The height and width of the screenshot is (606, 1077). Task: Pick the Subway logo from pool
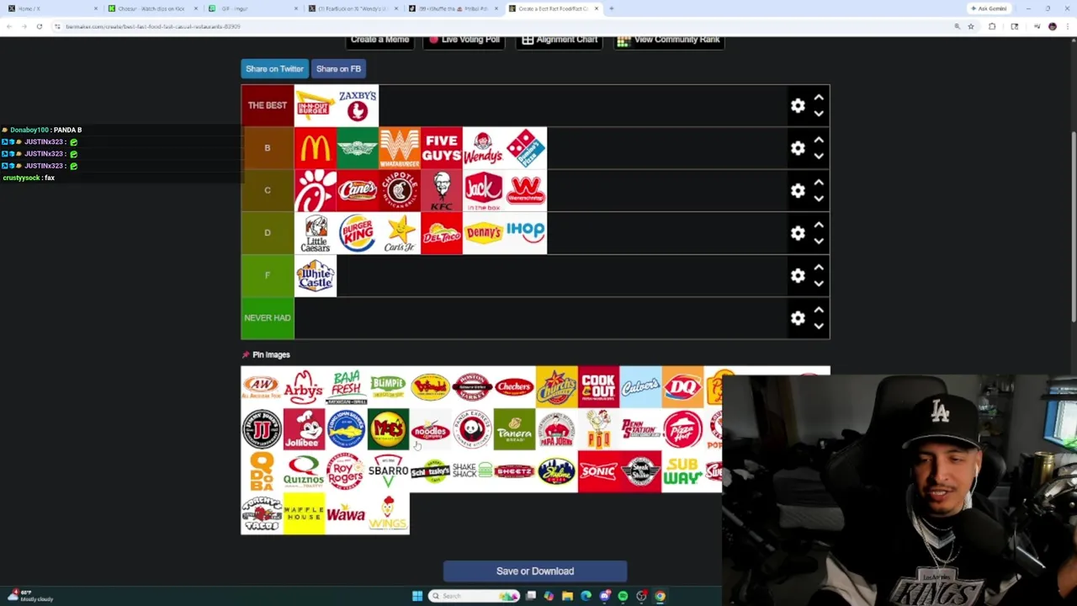682,471
